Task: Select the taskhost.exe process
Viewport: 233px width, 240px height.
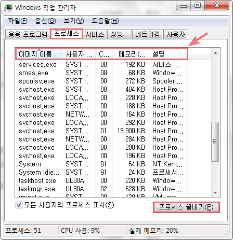Action: pyautogui.click(x=101, y=181)
